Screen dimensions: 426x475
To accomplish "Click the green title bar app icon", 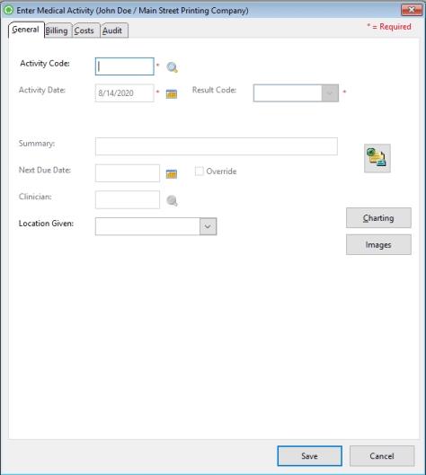I will pos(8,10).
